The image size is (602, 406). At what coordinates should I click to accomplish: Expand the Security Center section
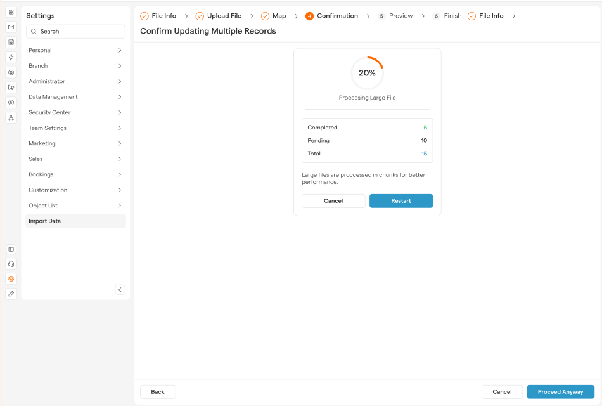click(75, 112)
